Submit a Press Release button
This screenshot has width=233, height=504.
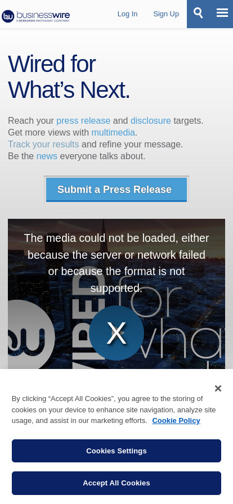coord(116,190)
